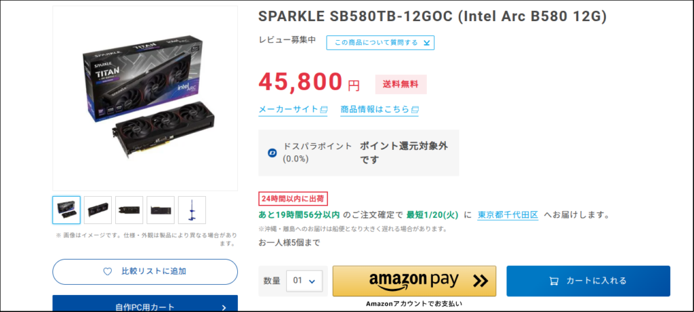Open the 商品情報はこちら link
This screenshot has width=694, height=312.
pyautogui.click(x=375, y=109)
